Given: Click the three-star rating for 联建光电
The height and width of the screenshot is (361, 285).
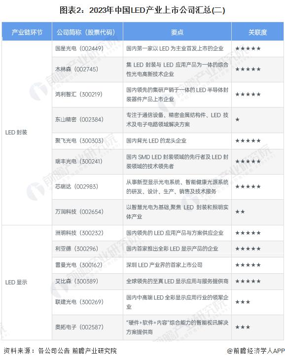Looking at the screenshot, I should [x=243, y=302].
